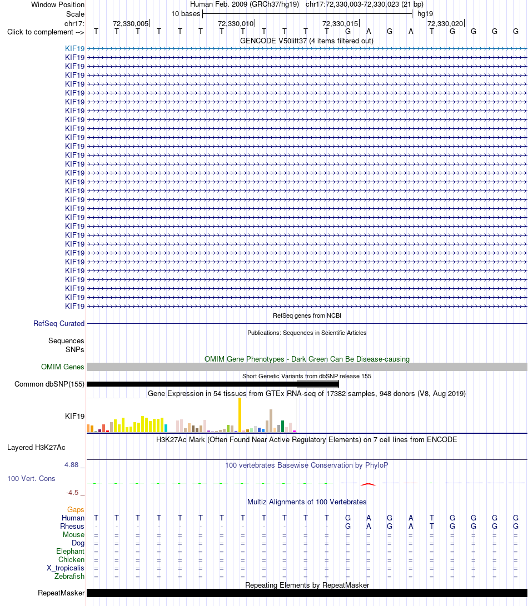Open the 'OMIM Genes' track label
The height and width of the screenshot is (606, 528).
pos(63,367)
